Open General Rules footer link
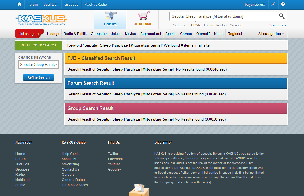304x196 pixels. (73, 180)
